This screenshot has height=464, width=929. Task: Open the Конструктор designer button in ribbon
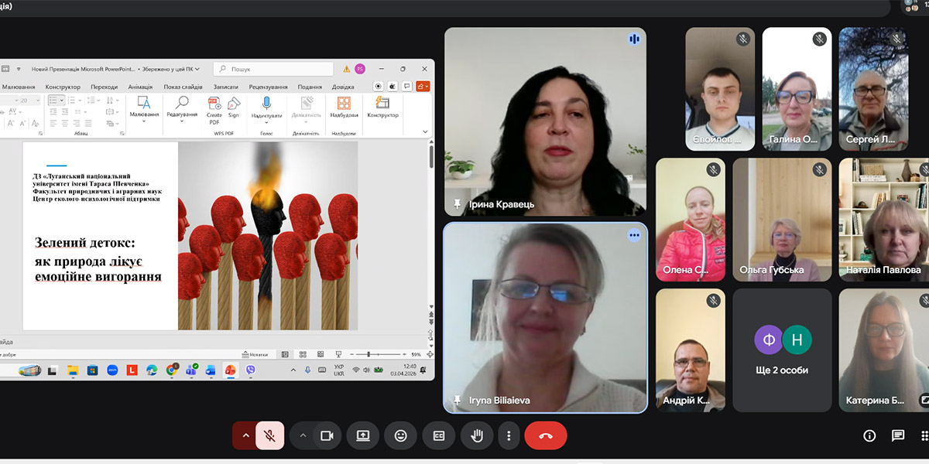382,107
